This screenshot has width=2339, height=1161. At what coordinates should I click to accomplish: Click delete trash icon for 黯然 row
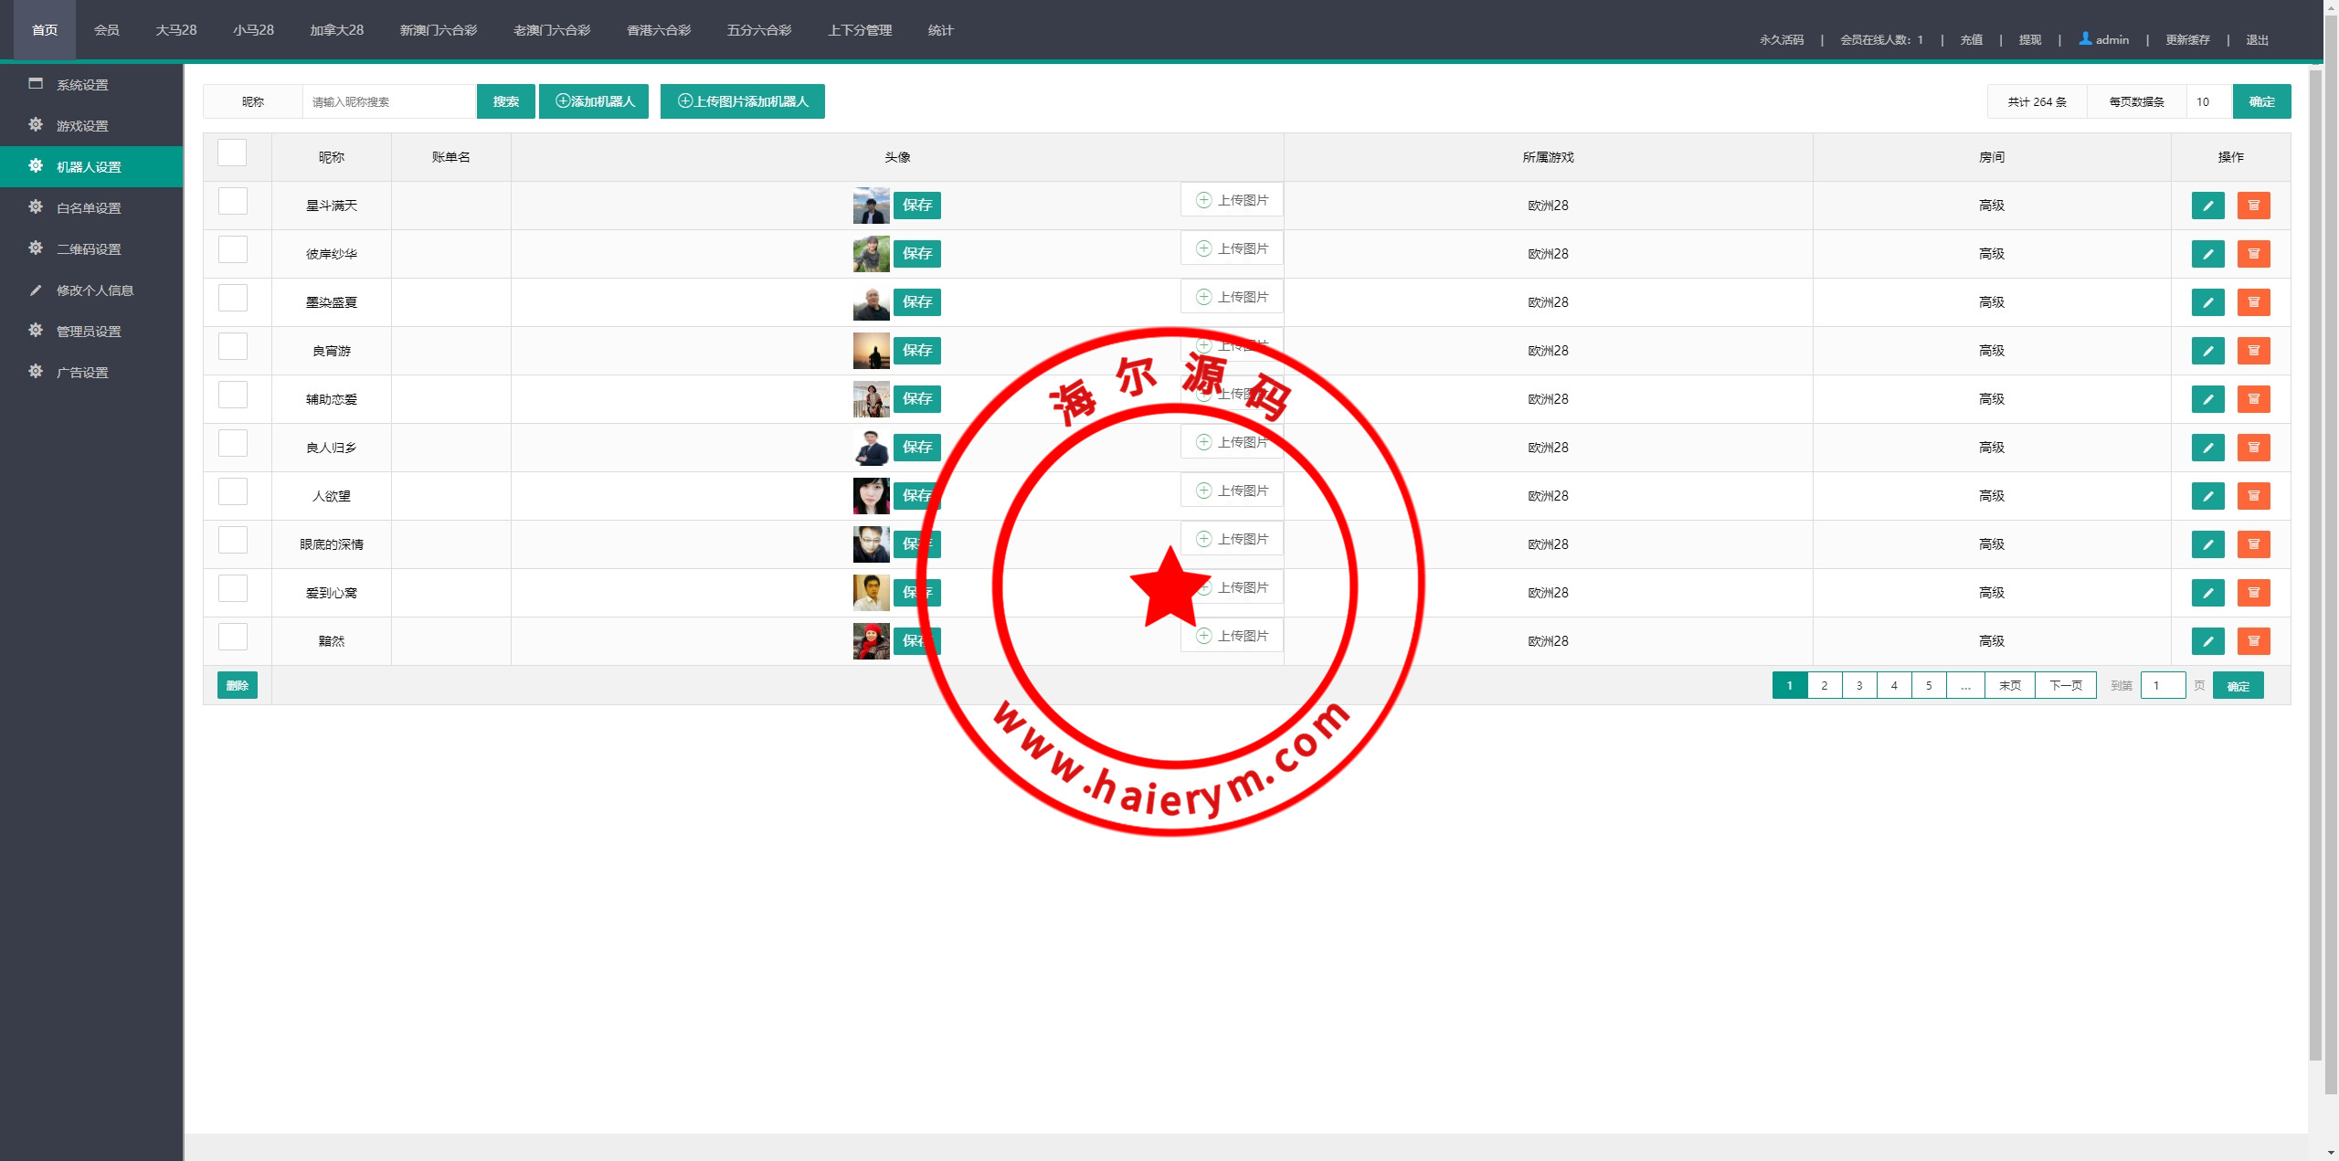click(2253, 641)
